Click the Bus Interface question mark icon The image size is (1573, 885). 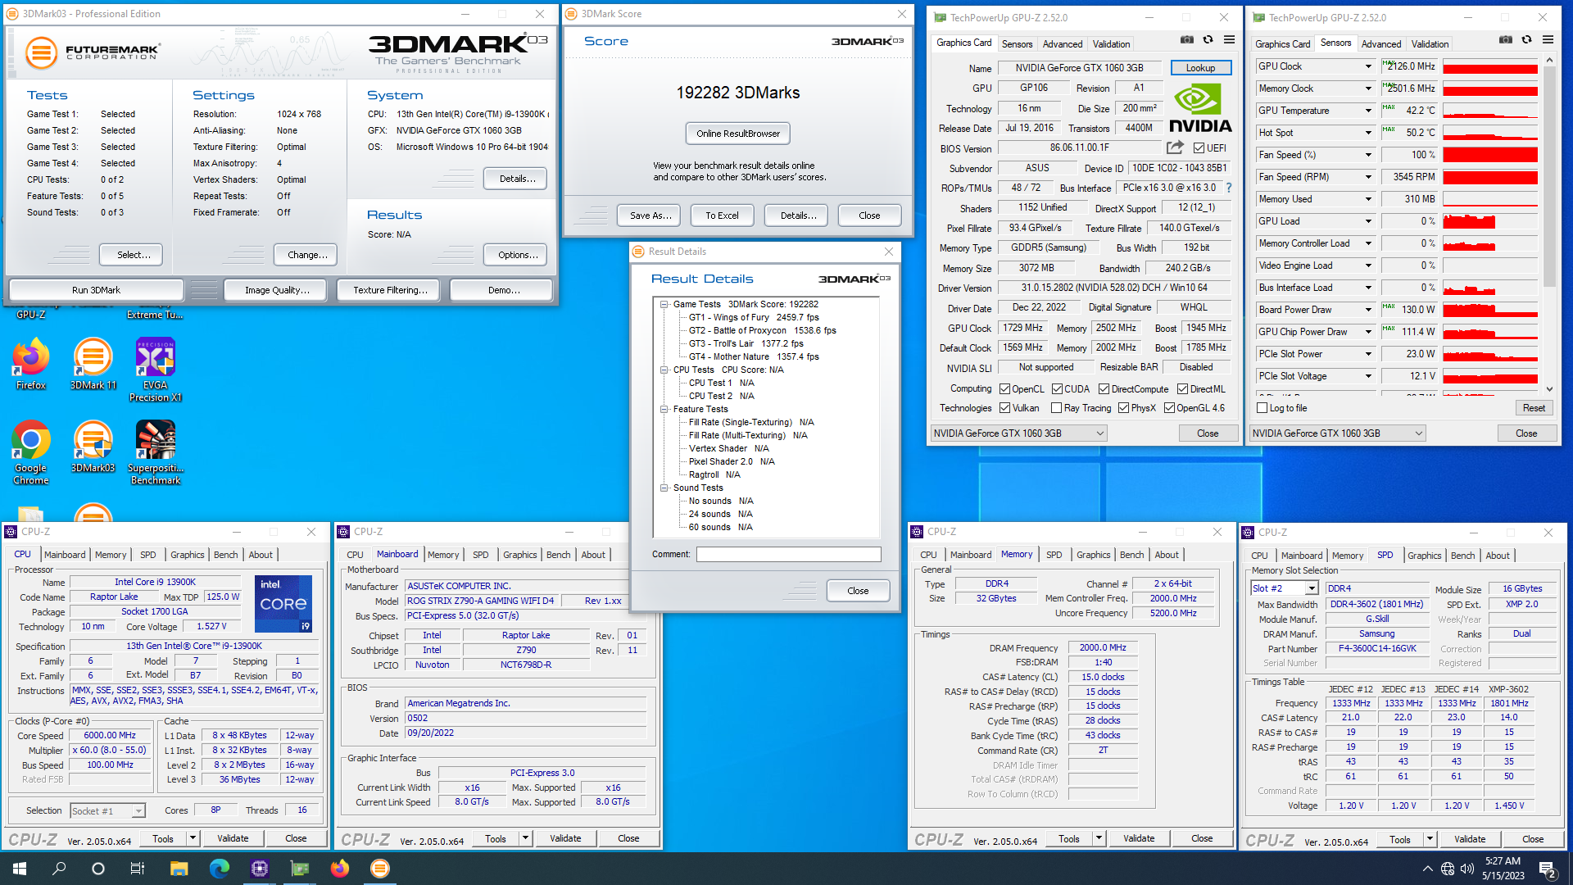pyautogui.click(x=1228, y=188)
